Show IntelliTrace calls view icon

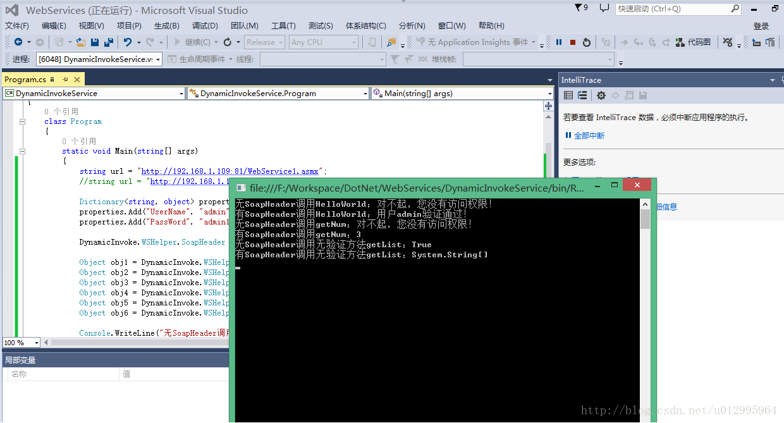(x=582, y=95)
